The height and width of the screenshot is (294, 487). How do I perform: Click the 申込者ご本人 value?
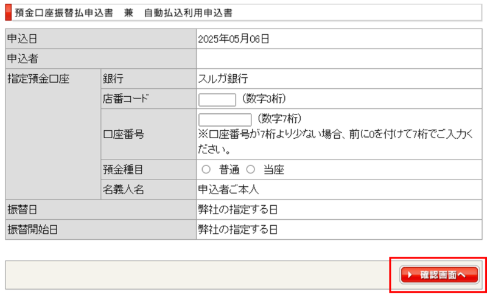coord(228,189)
